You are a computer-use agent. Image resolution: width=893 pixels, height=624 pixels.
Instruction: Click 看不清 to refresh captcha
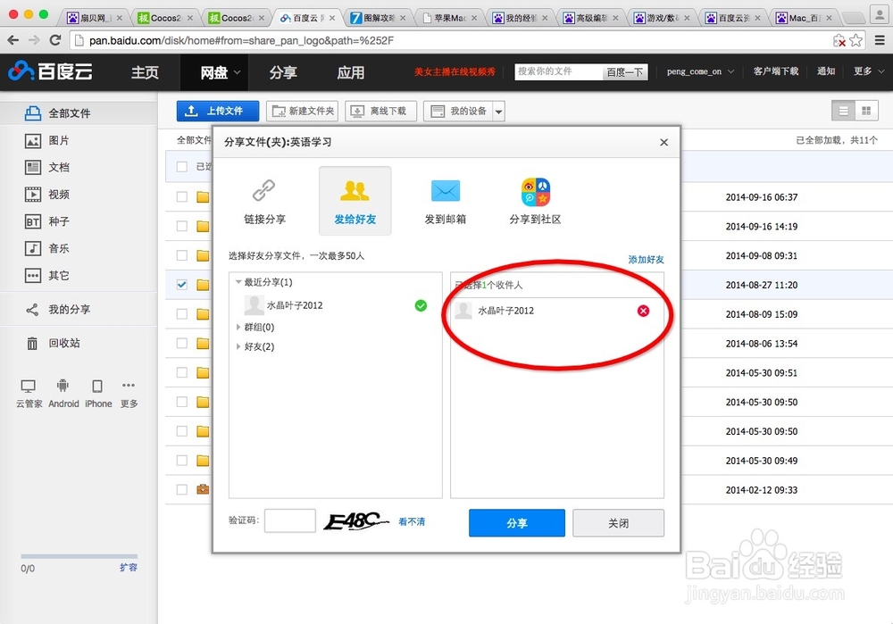click(x=412, y=521)
